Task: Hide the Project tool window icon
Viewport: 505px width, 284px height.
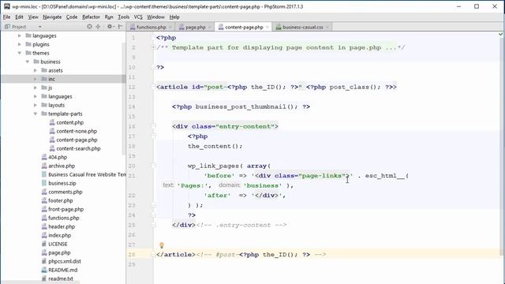Action: coord(121,27)
